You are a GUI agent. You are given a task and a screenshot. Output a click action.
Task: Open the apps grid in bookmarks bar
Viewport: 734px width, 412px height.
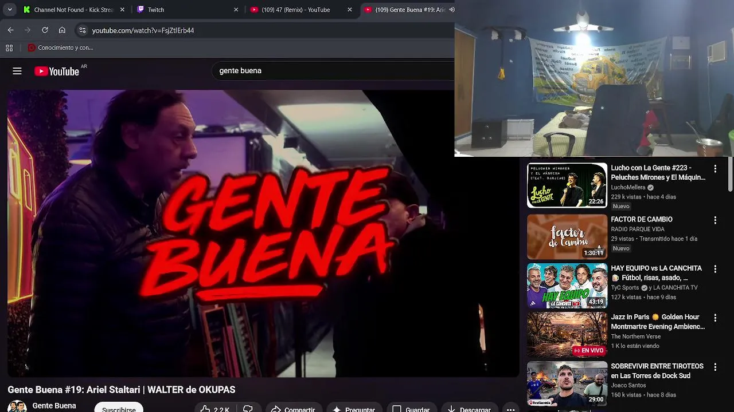click(9, 48)
